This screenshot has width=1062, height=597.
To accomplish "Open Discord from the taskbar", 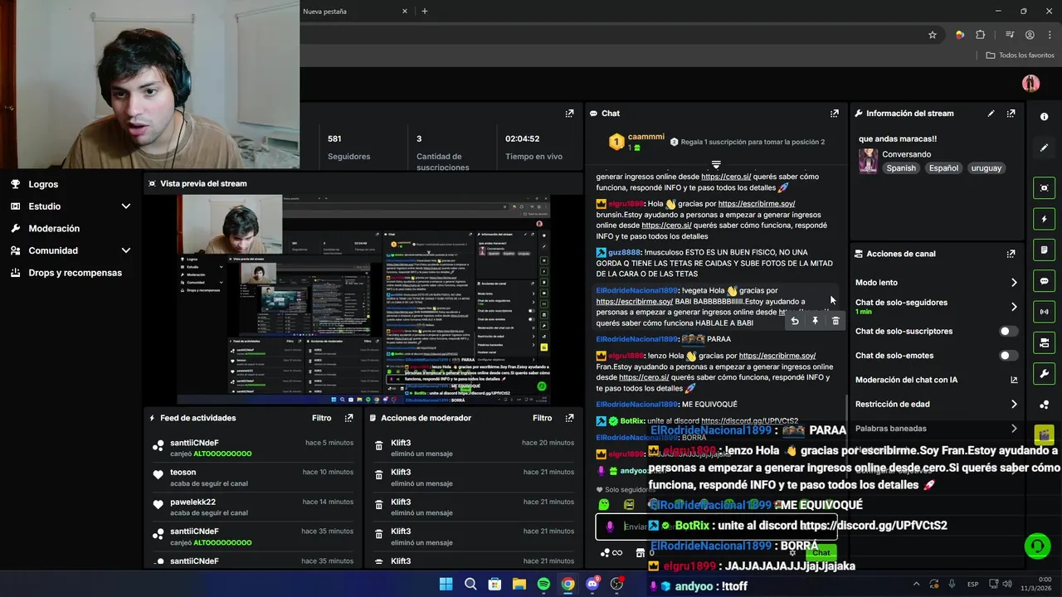I will 592,584.
